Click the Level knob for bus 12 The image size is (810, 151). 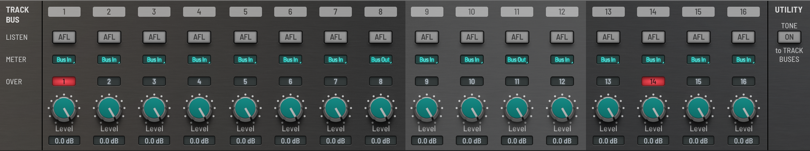coord(562,109)
